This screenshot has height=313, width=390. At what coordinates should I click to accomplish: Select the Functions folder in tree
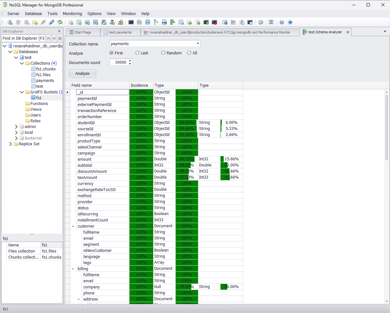point(39,103)
